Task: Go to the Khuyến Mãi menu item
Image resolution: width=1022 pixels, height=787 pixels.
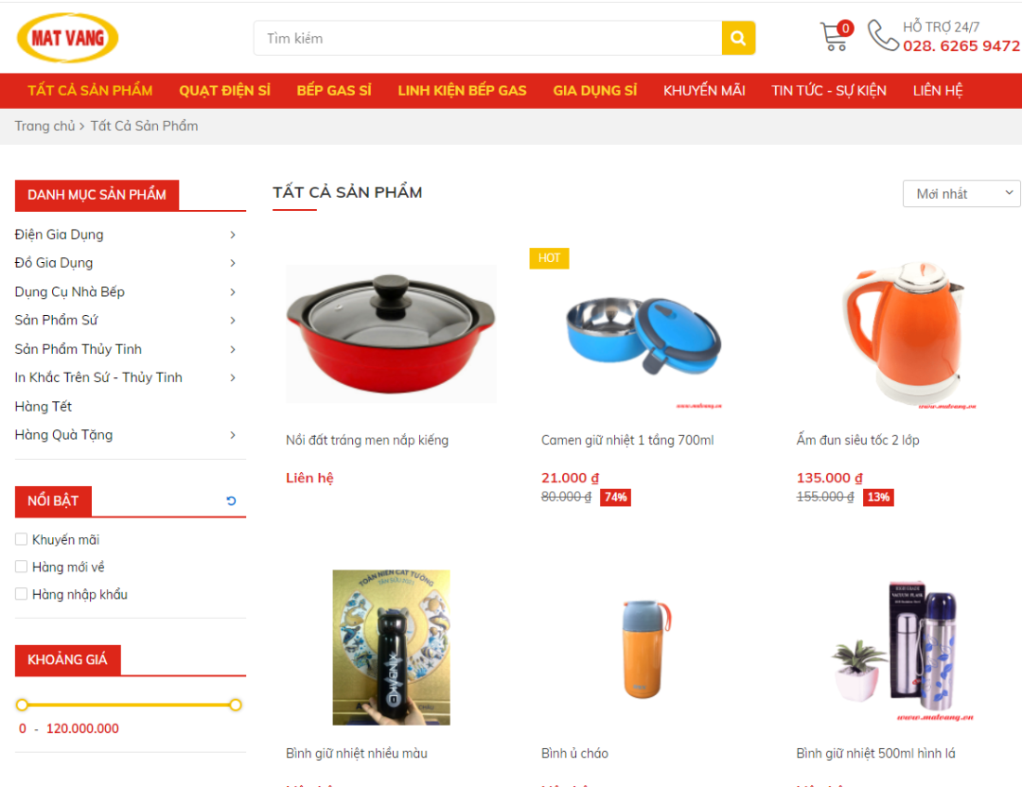Action: click(x=704, y=91)
